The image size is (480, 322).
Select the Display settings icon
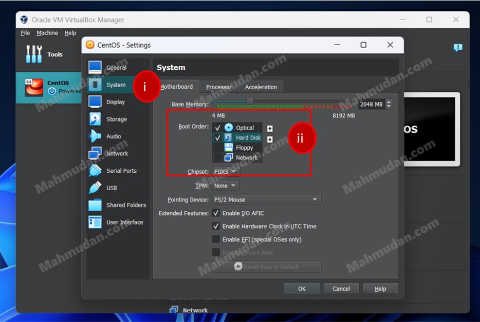(95, 102)
